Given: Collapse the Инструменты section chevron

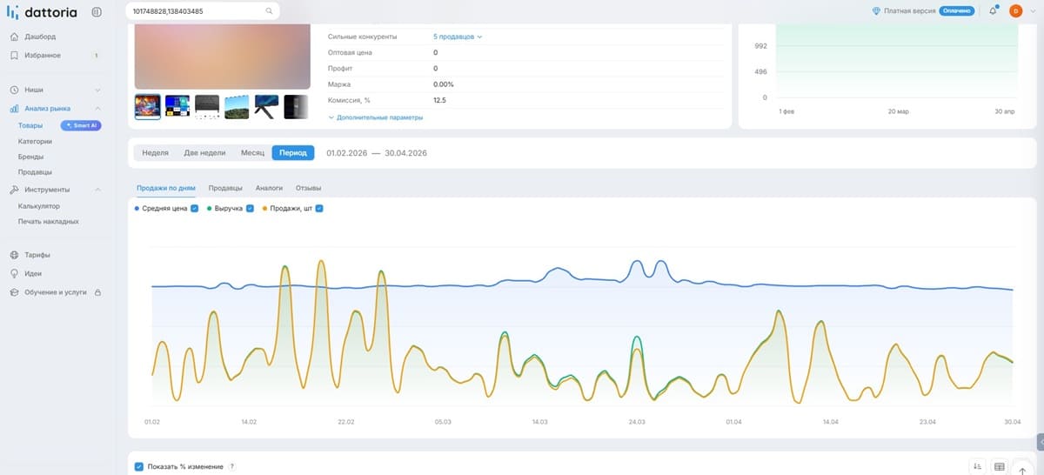Looking at the screenshot, I should click(97, 190).
